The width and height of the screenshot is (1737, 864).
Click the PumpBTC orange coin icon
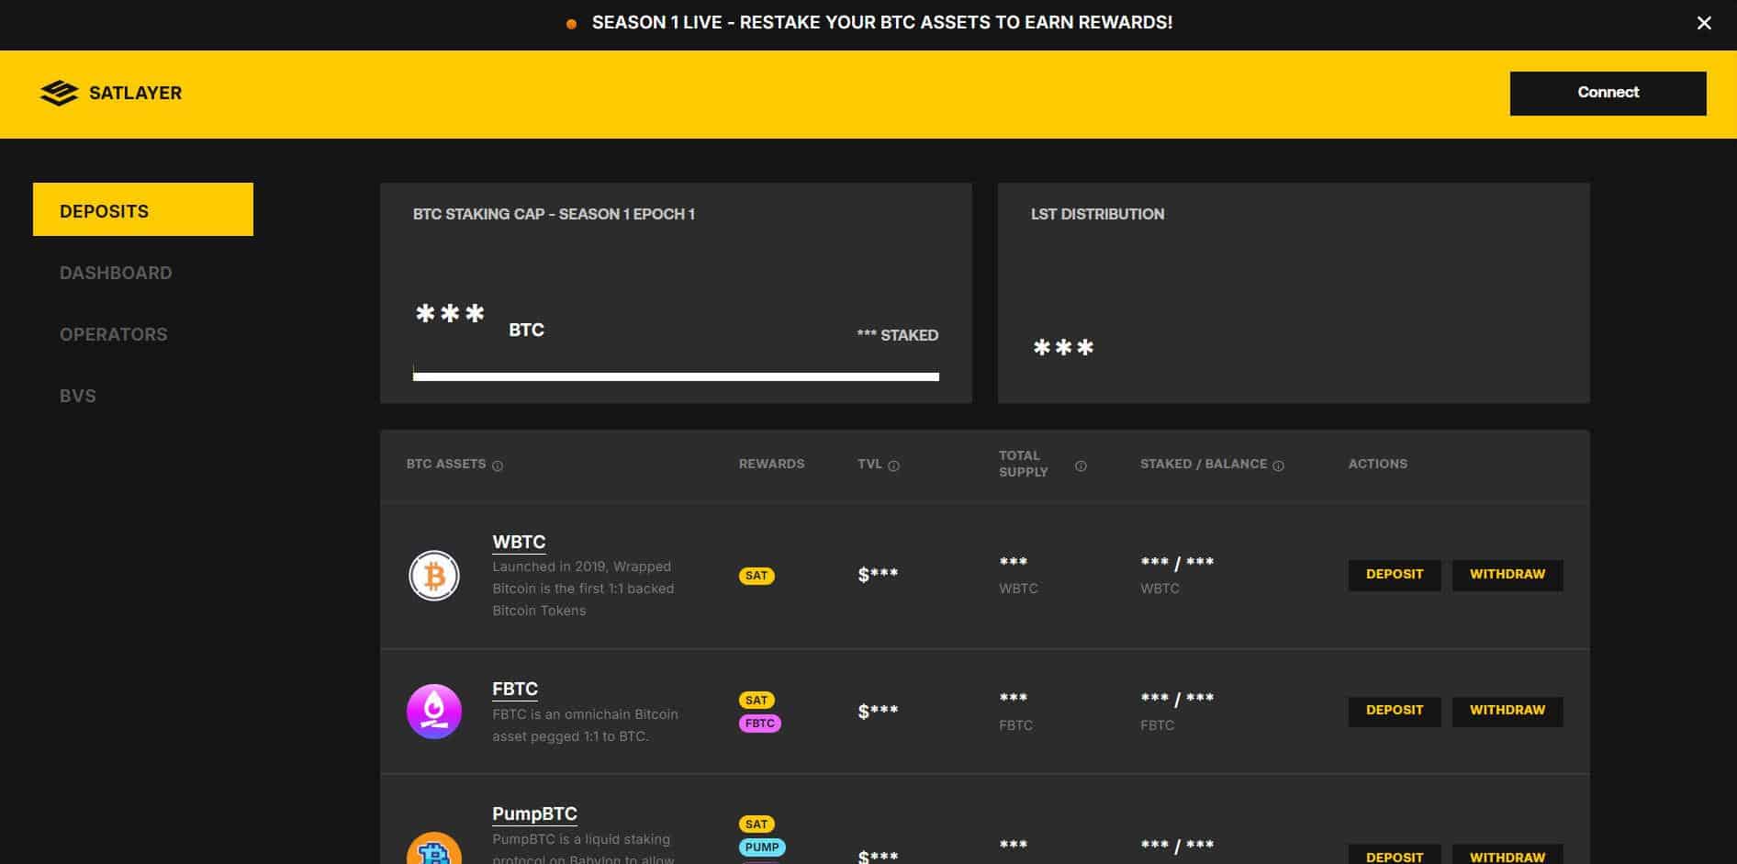(x=433, y=850)
